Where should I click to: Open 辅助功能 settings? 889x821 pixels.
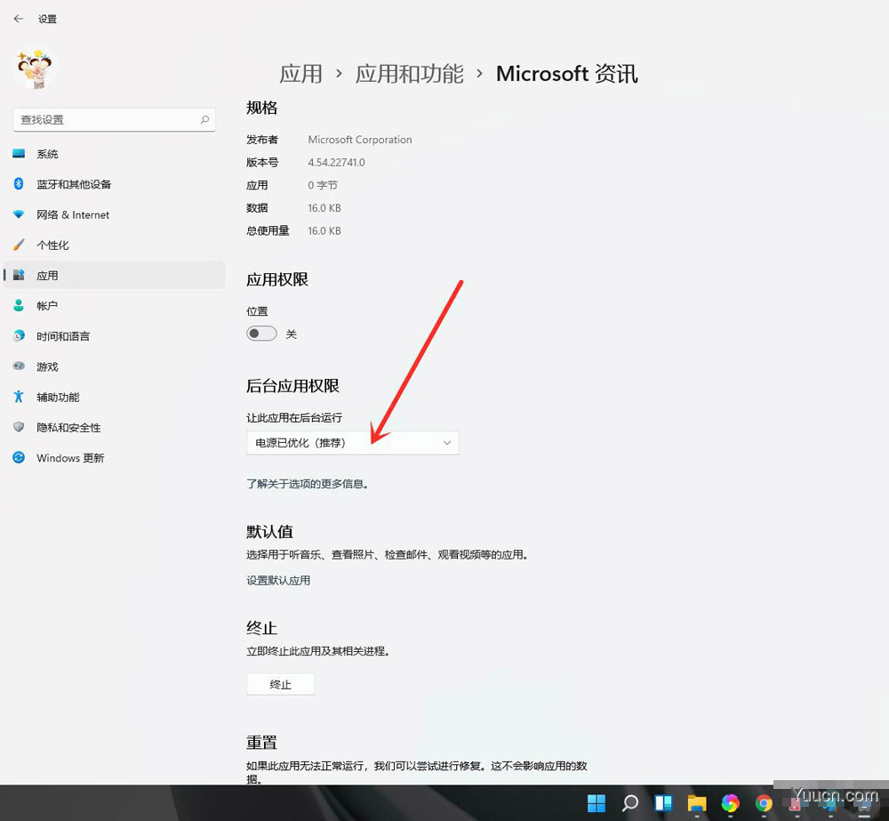115,398
